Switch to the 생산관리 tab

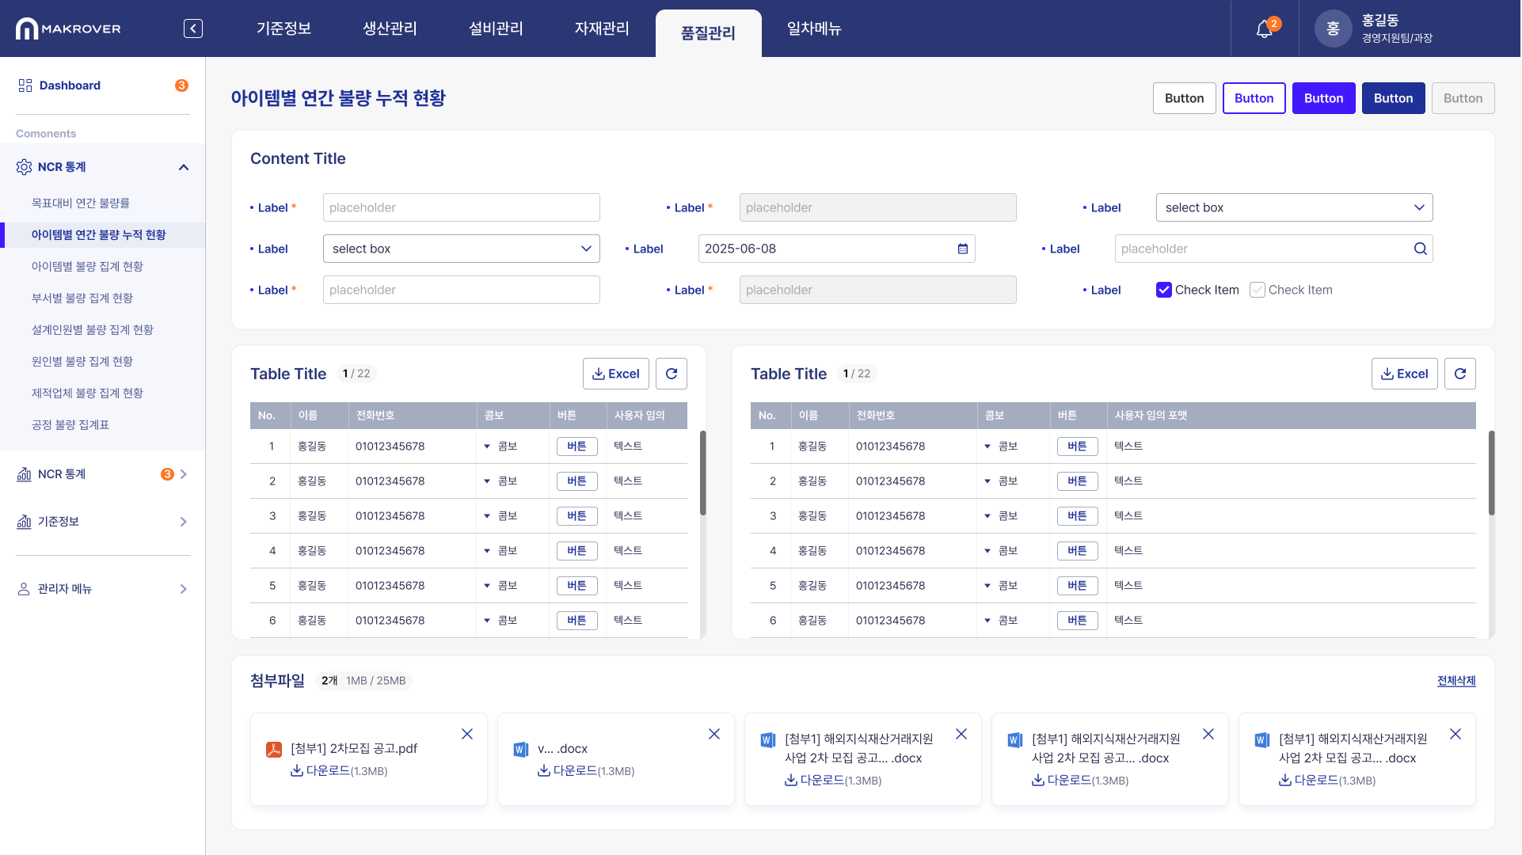(390, 28)
